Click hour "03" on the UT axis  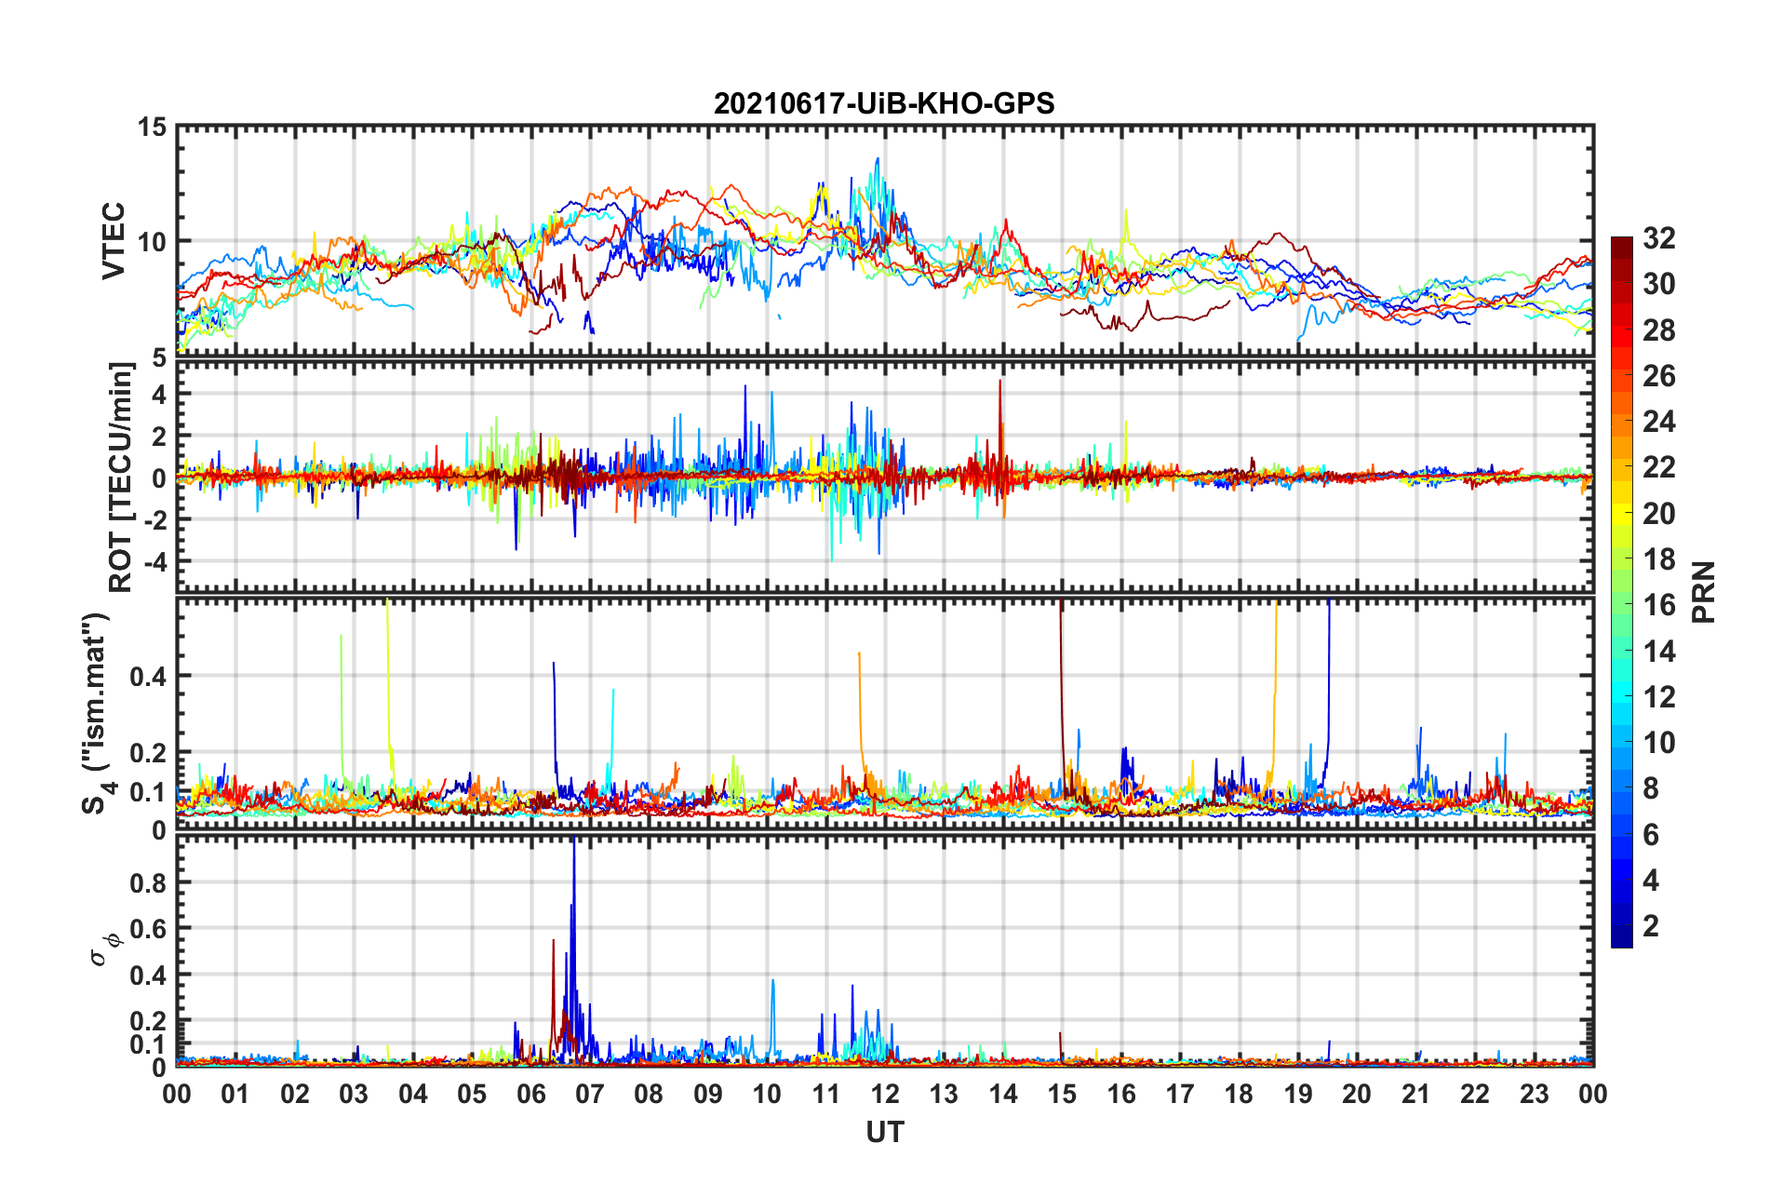click(x=354, y=1094)
